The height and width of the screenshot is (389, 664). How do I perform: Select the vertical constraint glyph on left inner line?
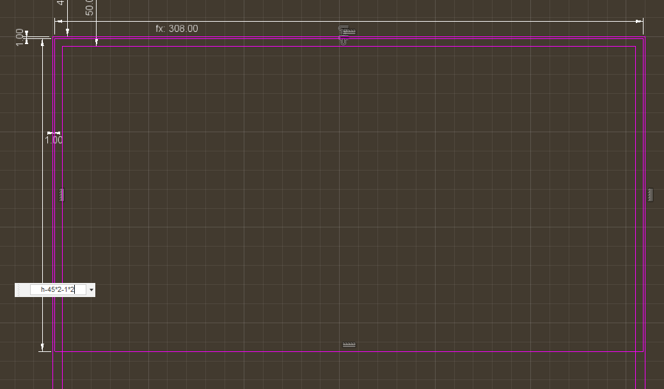(62, 195)
